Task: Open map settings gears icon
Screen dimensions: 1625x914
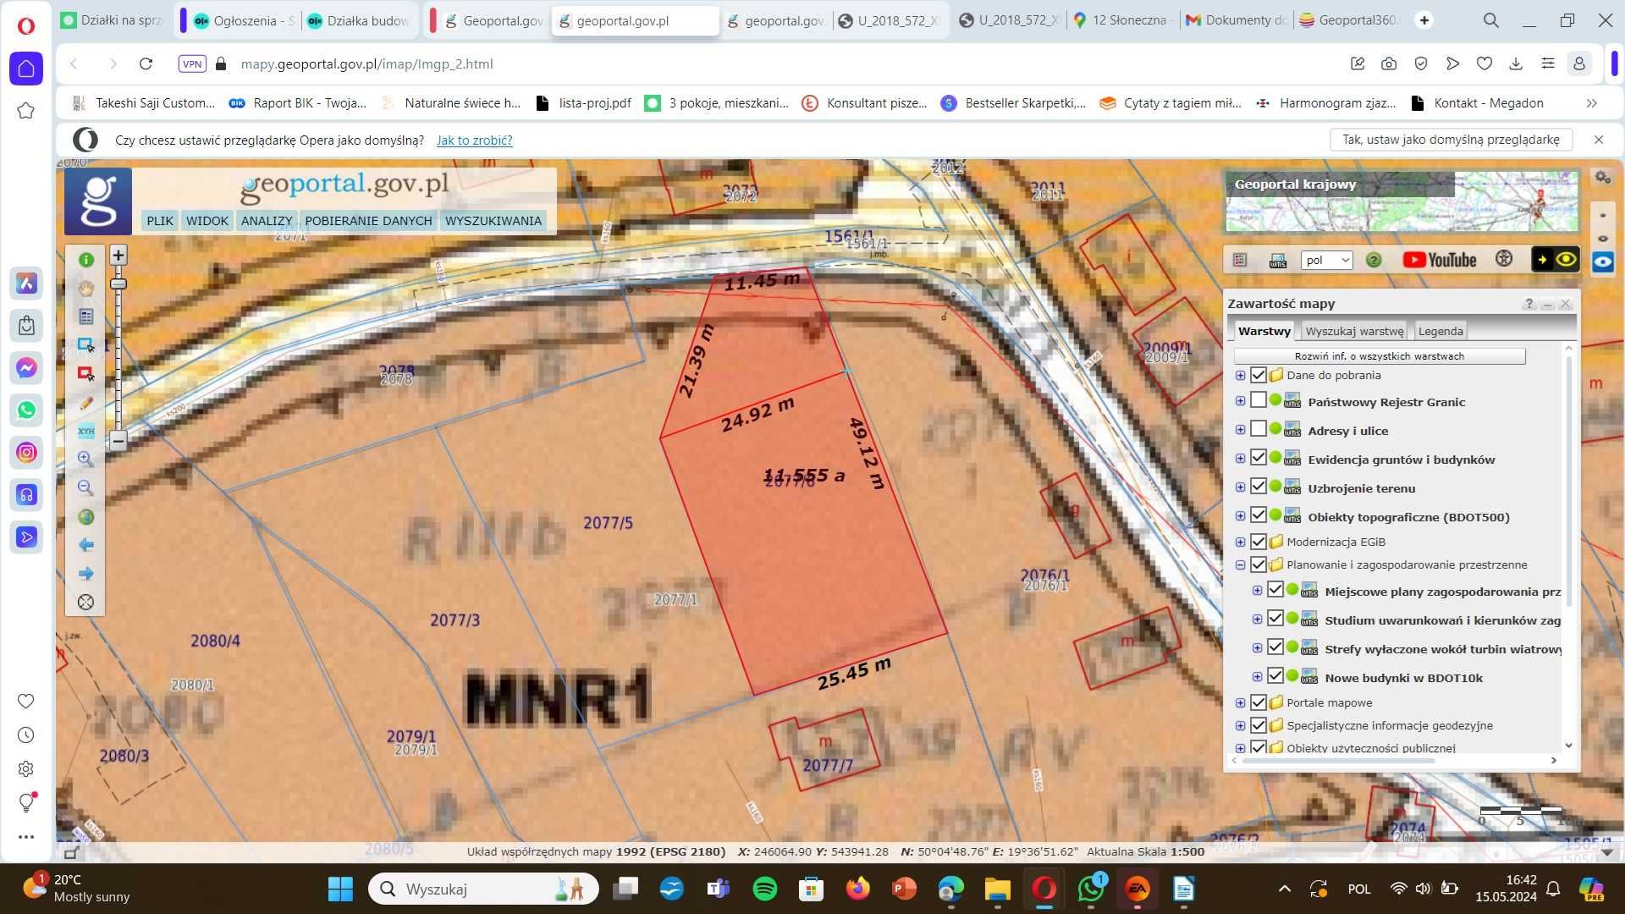Action: coord(1603,177)
